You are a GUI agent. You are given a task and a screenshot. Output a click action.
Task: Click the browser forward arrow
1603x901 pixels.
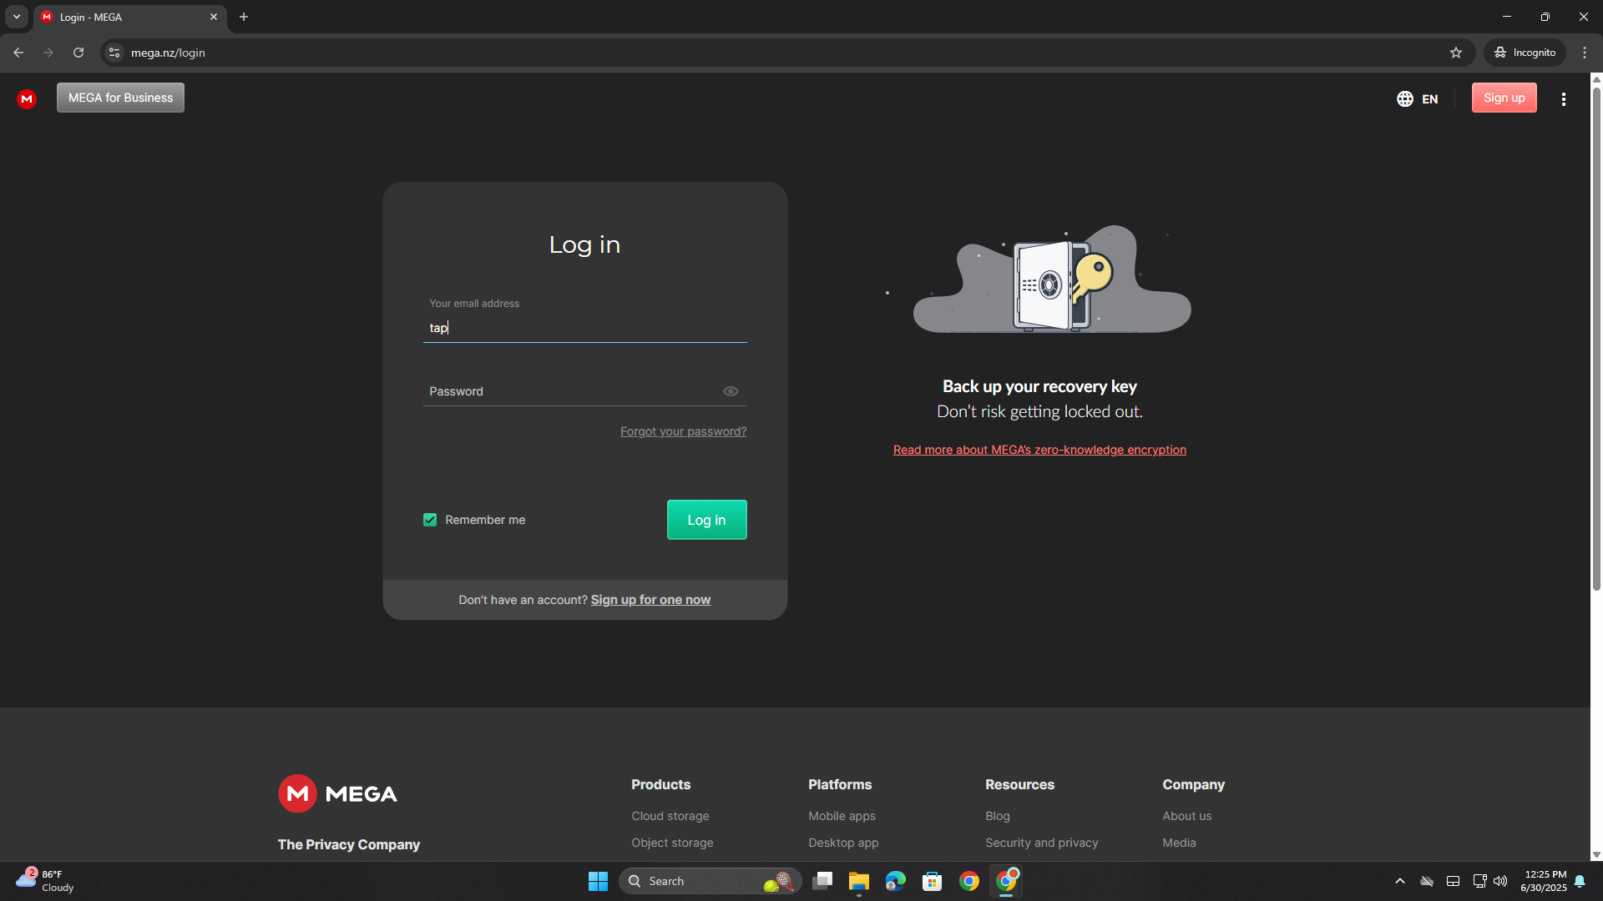tap(48, 53)
